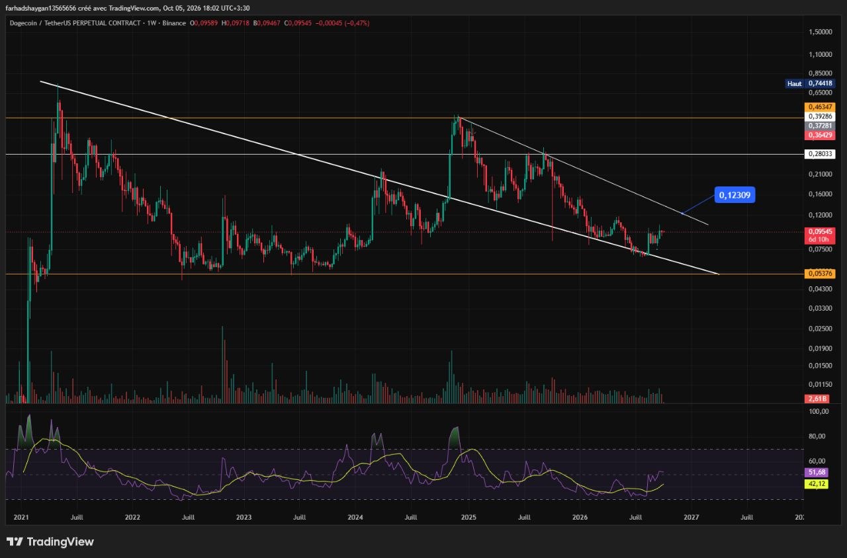Select the orange 0,05376 support level label
847x558 pixels.
(x=820, y=273)
